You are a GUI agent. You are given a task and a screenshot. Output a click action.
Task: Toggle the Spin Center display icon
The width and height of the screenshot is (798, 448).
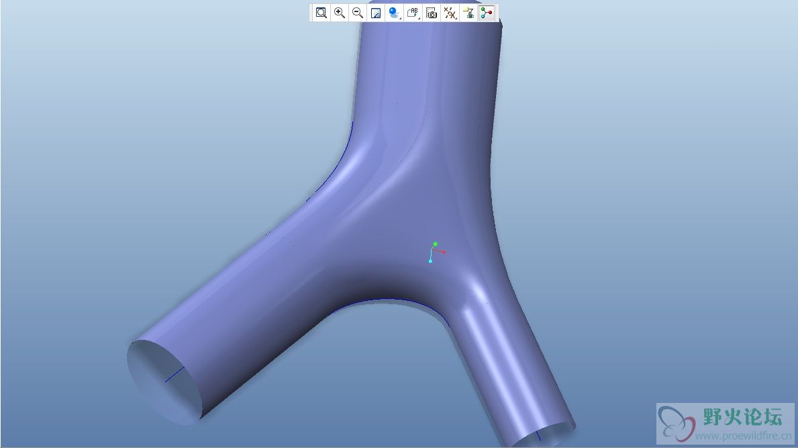click(x=487, y=13)
